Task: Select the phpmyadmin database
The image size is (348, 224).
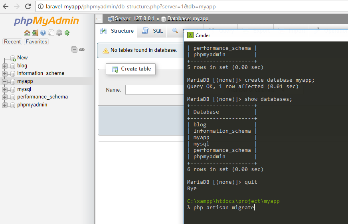Action: coord(32,104)
